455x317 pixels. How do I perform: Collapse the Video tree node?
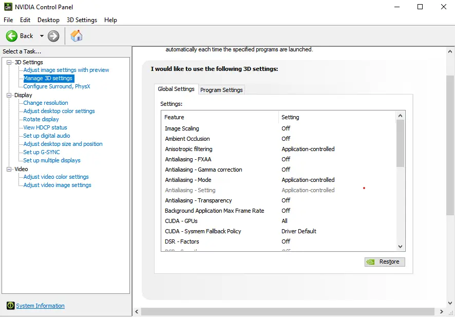[9, 169]
